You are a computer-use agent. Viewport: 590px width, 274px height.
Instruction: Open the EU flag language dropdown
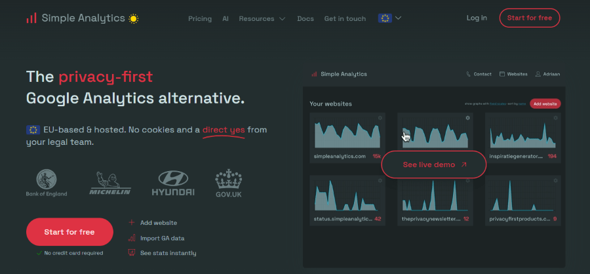[390, 18]
